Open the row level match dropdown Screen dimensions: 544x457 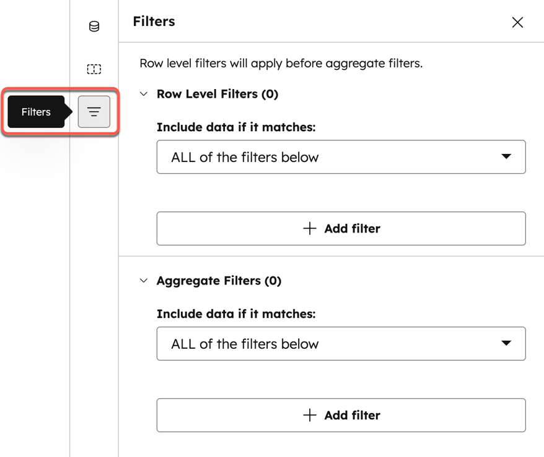(x=341, y=157)
